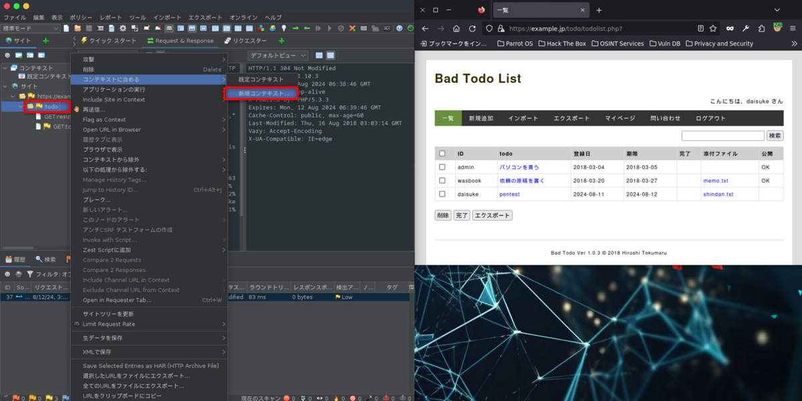The image size is (802, 401).
Task: Open the レポート menu in ZAP menu bar
Action: pyautogui.click(x=111, y=17)
